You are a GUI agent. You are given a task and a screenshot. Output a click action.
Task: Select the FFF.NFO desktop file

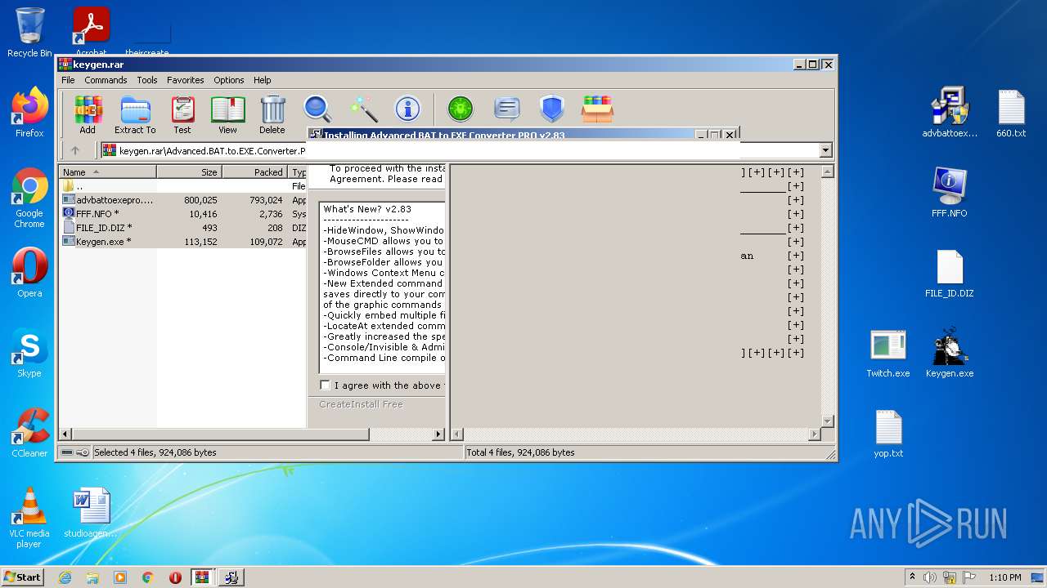pyautogui.click(x=950, y=193)
